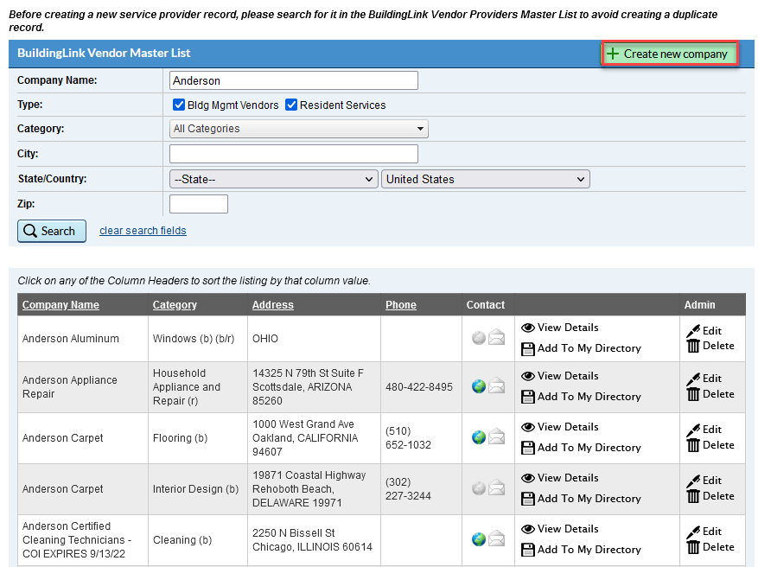Add Rehoboth Beach Anderson Carpet to My Directory

tap(581, 499)
